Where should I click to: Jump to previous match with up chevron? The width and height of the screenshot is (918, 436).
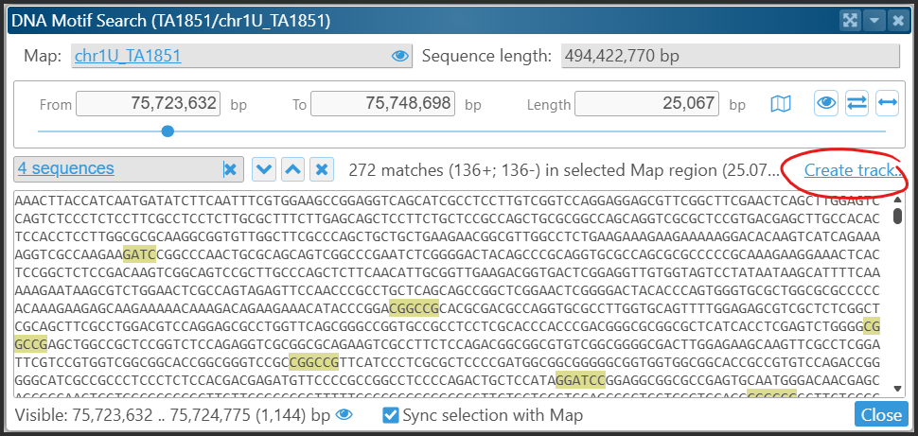click(x=293, y=170)
